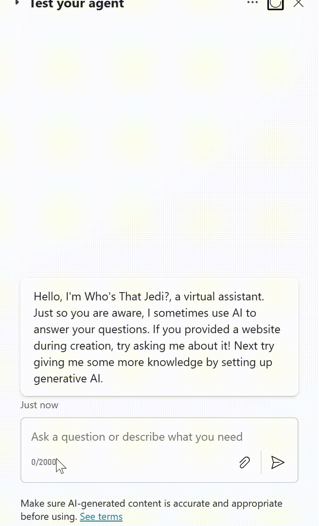
Task: Restart conversation using the refresh icon
Action: 275,4
